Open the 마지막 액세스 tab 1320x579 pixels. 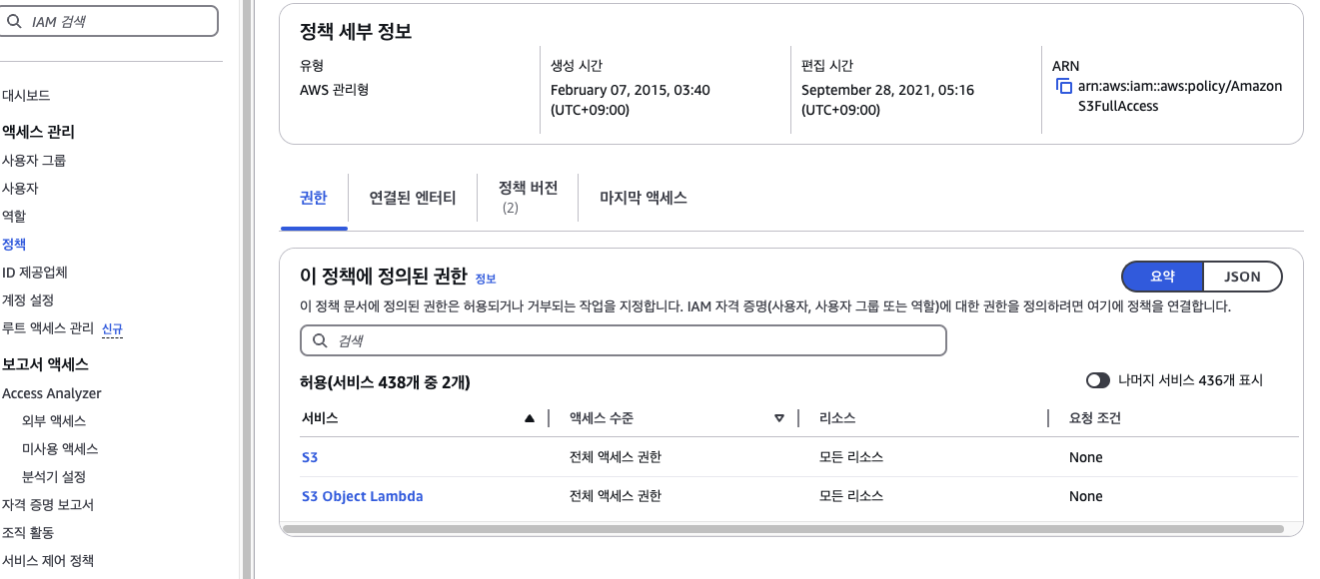click(644, 198)
